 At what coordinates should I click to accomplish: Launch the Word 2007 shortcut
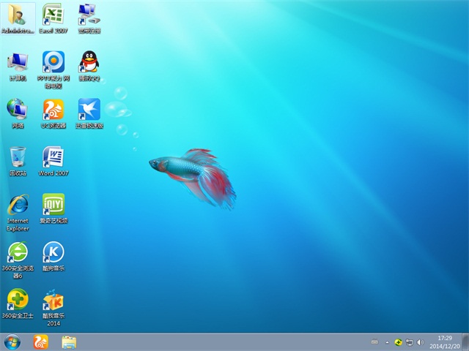pos(53,161)
